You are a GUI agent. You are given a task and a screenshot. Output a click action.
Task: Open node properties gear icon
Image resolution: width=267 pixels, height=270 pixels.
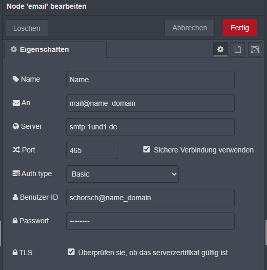coord(220,49)
